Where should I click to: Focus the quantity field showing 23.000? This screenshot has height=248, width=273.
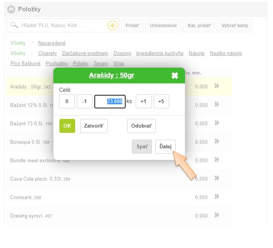point(110,102)
